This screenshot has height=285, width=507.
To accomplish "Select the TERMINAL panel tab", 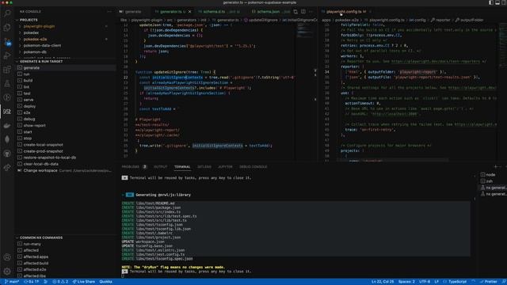I will [182, 167].
